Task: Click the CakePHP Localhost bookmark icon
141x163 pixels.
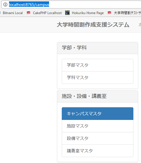Action: pos(28,13)
